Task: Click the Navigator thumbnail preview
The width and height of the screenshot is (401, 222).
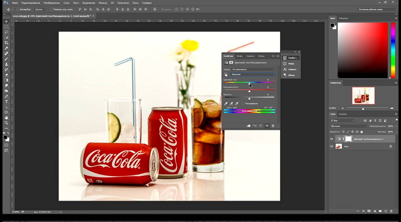Action: (363, 96)
